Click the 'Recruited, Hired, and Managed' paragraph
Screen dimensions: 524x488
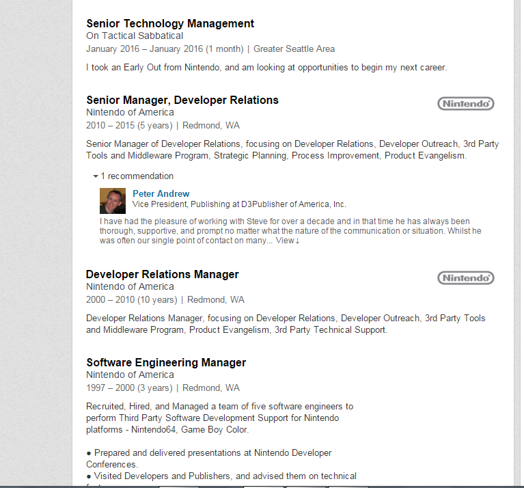pos(219,418)
